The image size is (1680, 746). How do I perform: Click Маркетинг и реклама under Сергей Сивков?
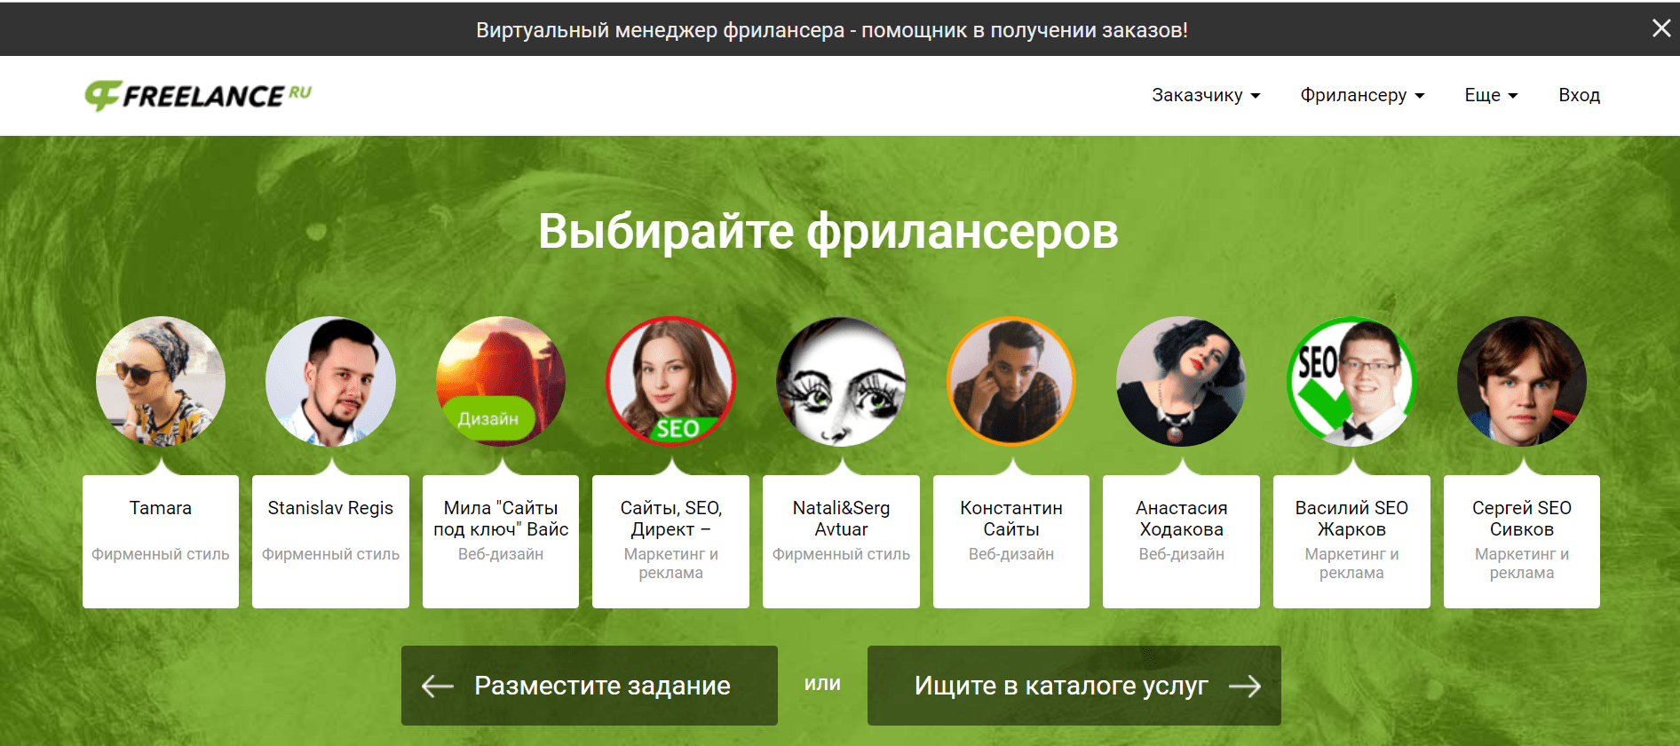pos(1522,563)
